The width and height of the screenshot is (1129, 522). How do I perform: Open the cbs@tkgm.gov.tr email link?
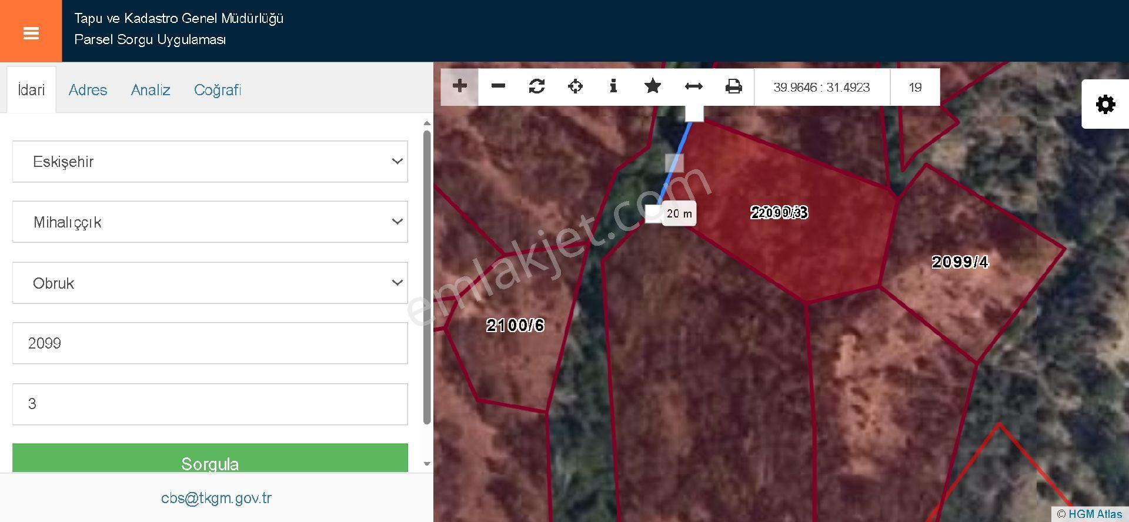pos(216,498)
